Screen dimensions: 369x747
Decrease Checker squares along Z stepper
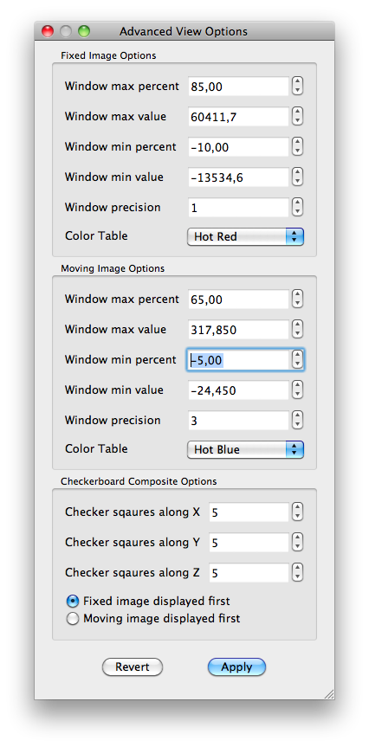click(297, 577)
